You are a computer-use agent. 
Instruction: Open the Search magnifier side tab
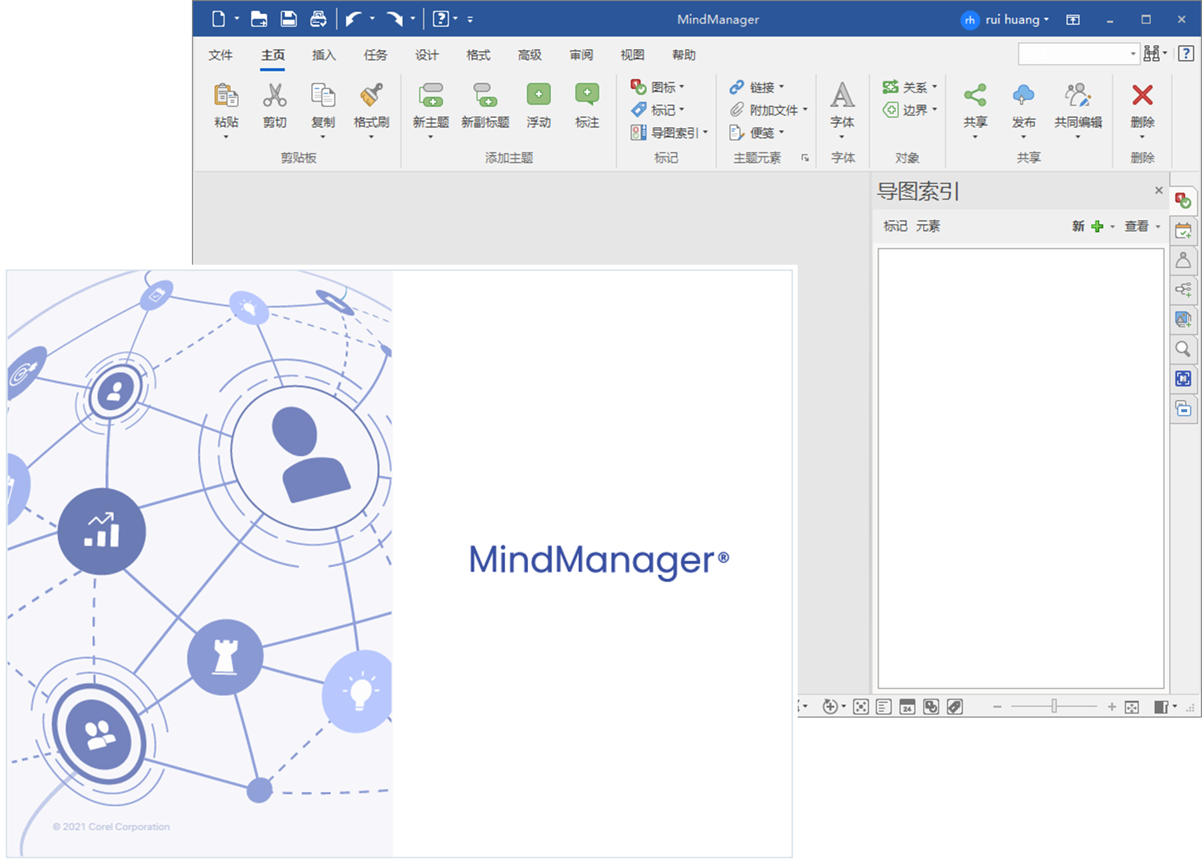[x=1184, y=350]
